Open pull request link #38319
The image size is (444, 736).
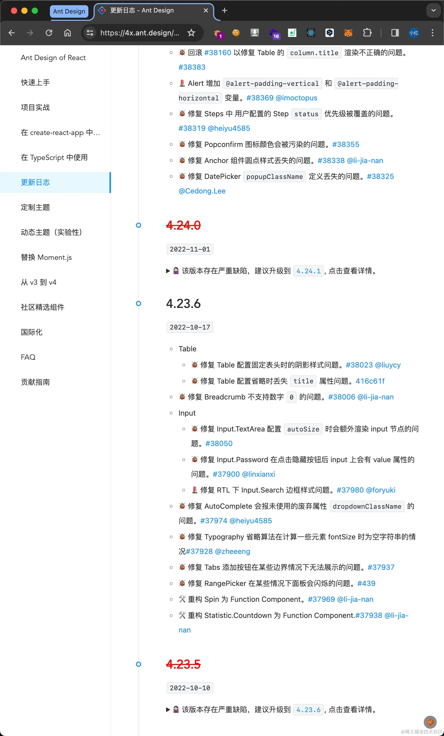[x=192, y=128]
